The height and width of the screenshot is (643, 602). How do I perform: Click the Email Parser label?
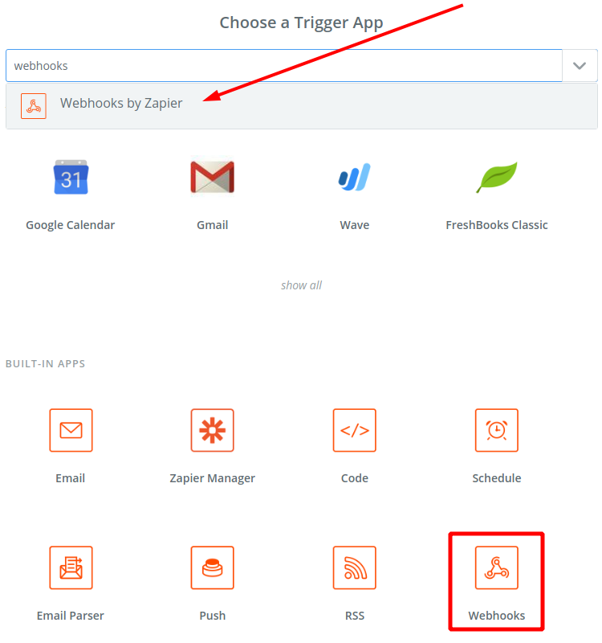[71, 616]
